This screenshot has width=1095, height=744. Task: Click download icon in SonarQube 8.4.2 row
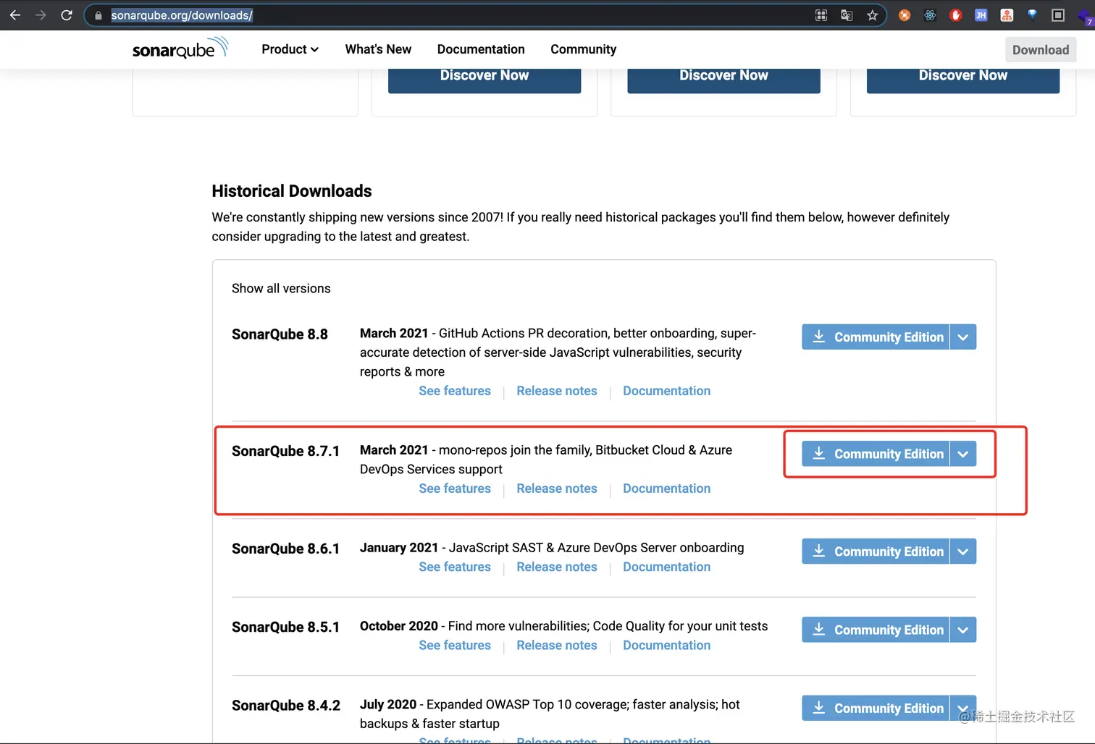click(819, 708)
